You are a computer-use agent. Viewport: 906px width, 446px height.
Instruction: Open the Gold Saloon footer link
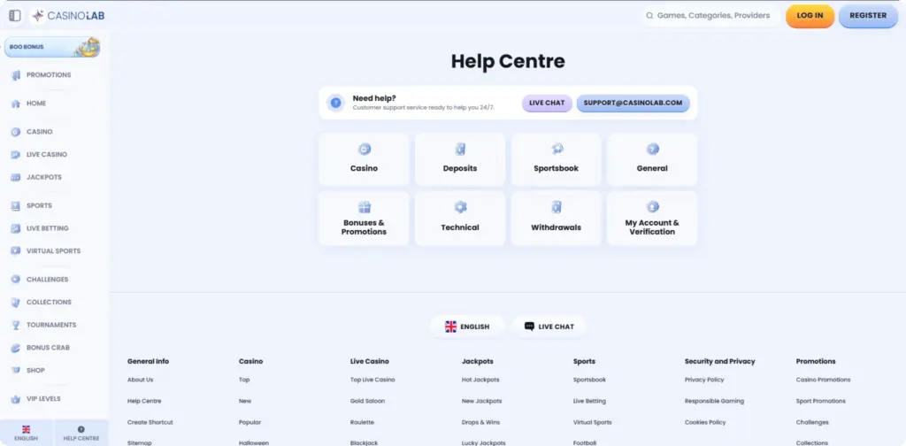pyautogui.click(x=367, y=401)
